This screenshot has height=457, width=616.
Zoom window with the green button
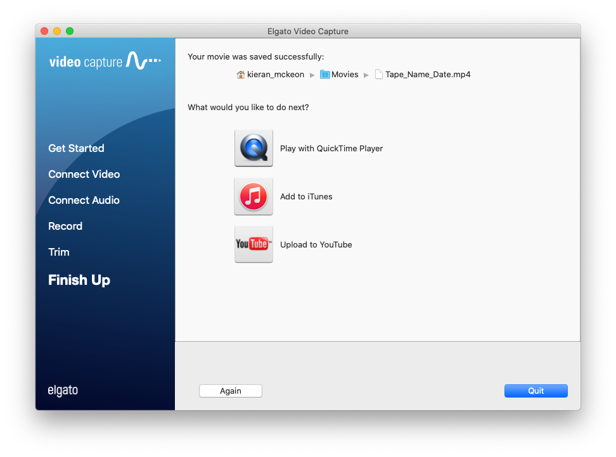(70, 31)
